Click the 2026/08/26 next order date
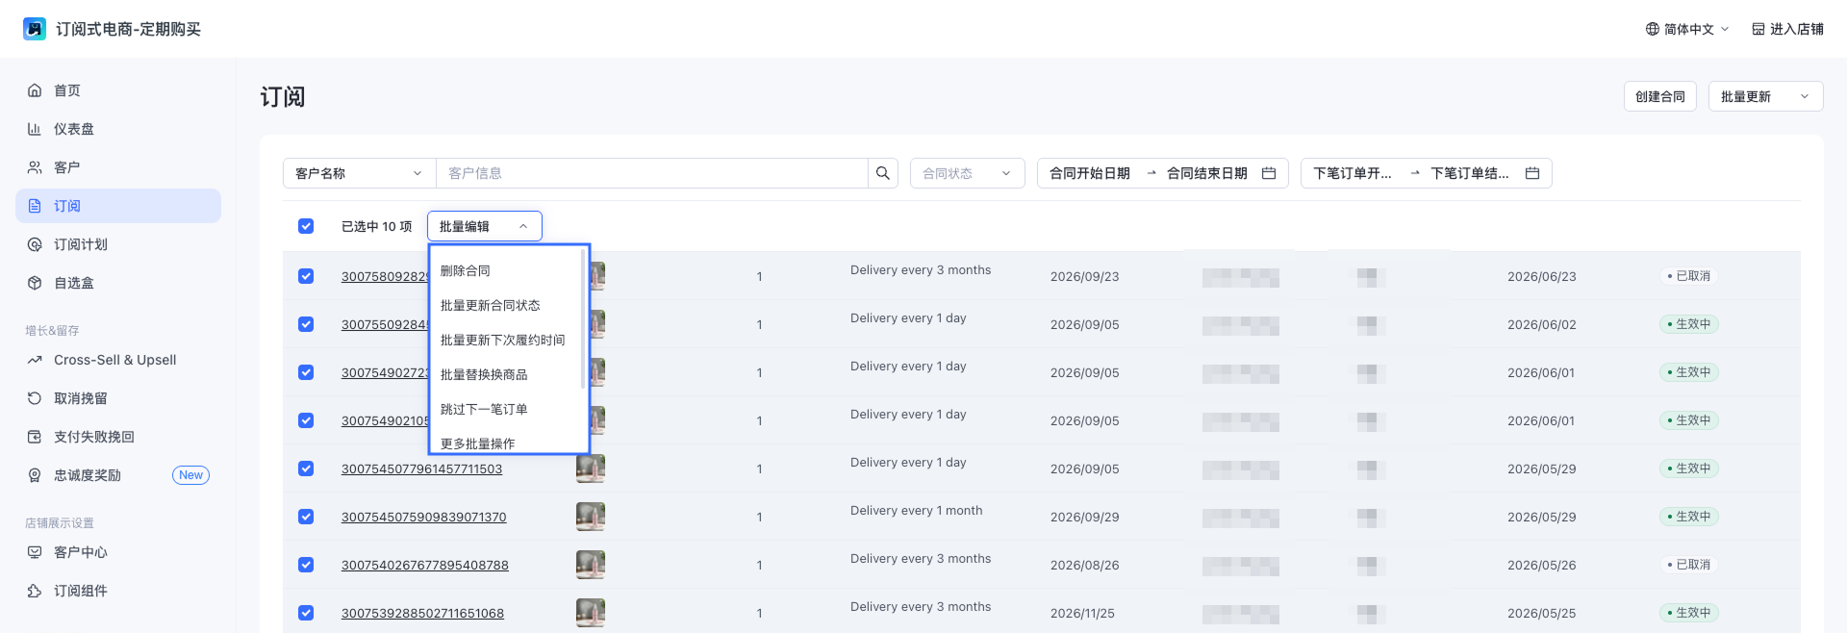1847x633 pixels. 1084,565
